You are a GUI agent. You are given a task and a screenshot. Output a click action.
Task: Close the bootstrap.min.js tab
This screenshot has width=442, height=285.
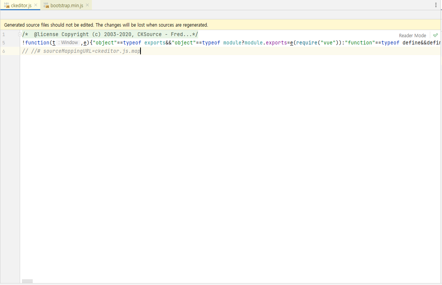[87, 5]
